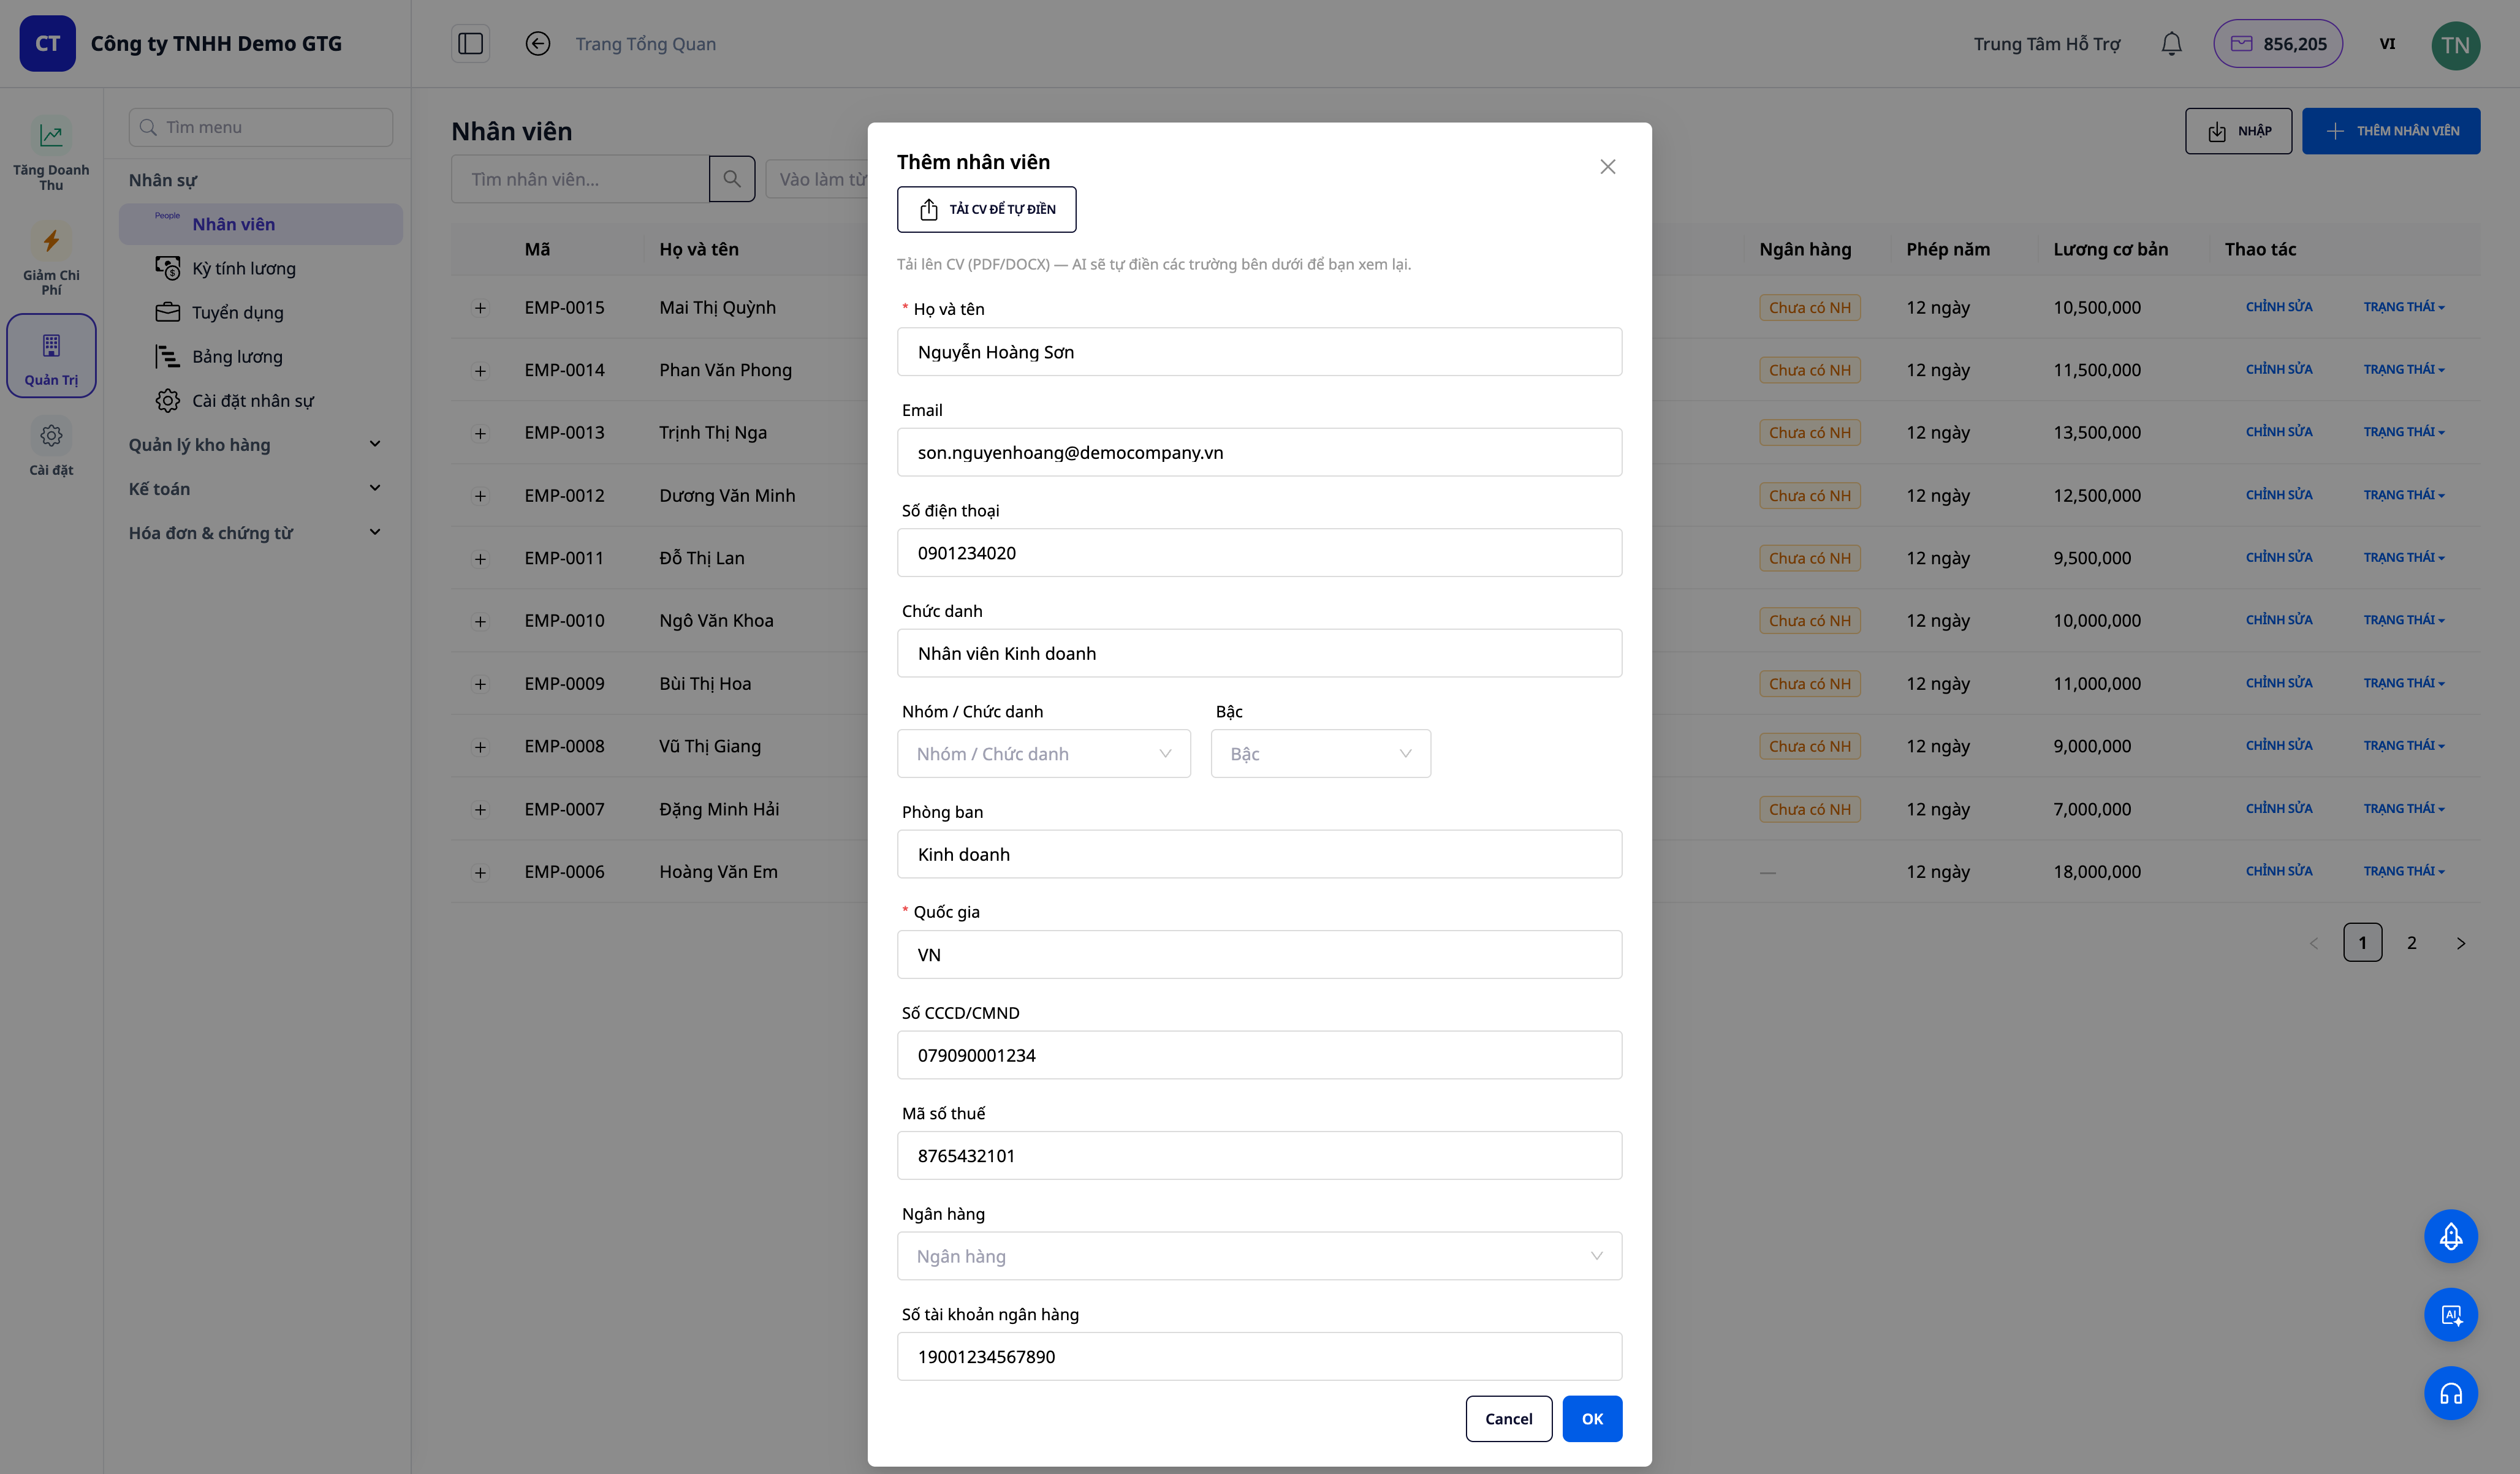2520x1474 pixels.
Task: Open Giảm Chi Phí section
Action: (x=51, y=260)
